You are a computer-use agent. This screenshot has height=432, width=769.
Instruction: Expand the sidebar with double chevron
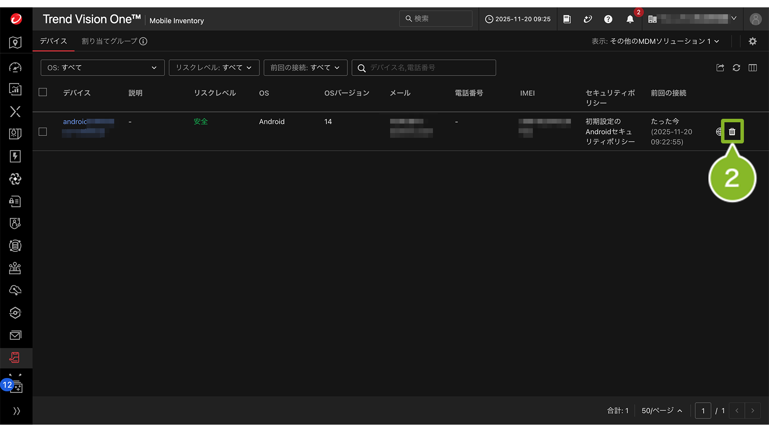pos(16,411)
